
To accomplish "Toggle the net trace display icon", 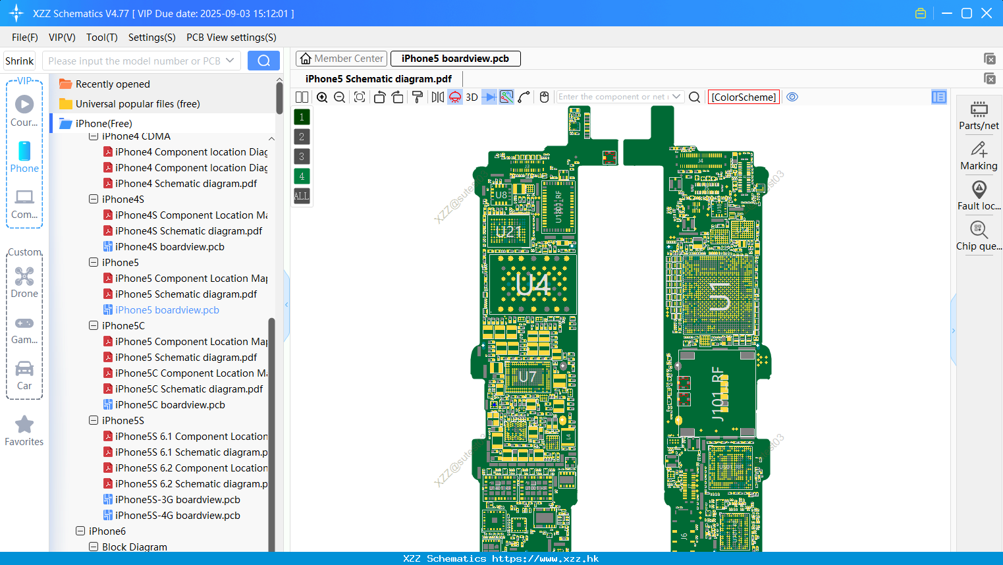I will pos(506,97).
